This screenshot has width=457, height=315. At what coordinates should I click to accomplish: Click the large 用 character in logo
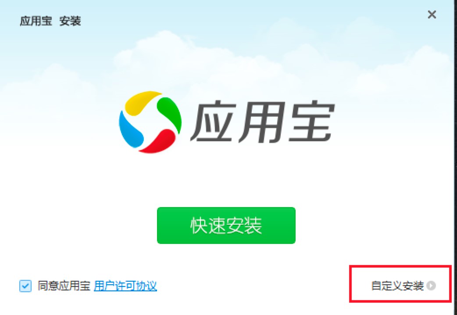262,122
